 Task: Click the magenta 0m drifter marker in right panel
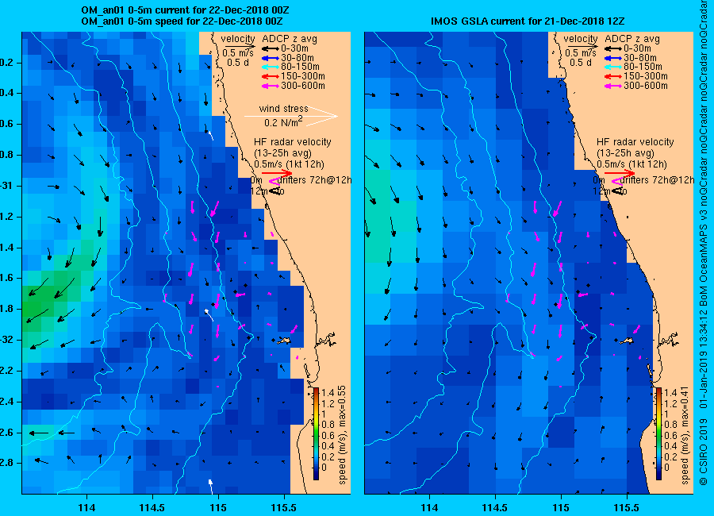point(616,182)
